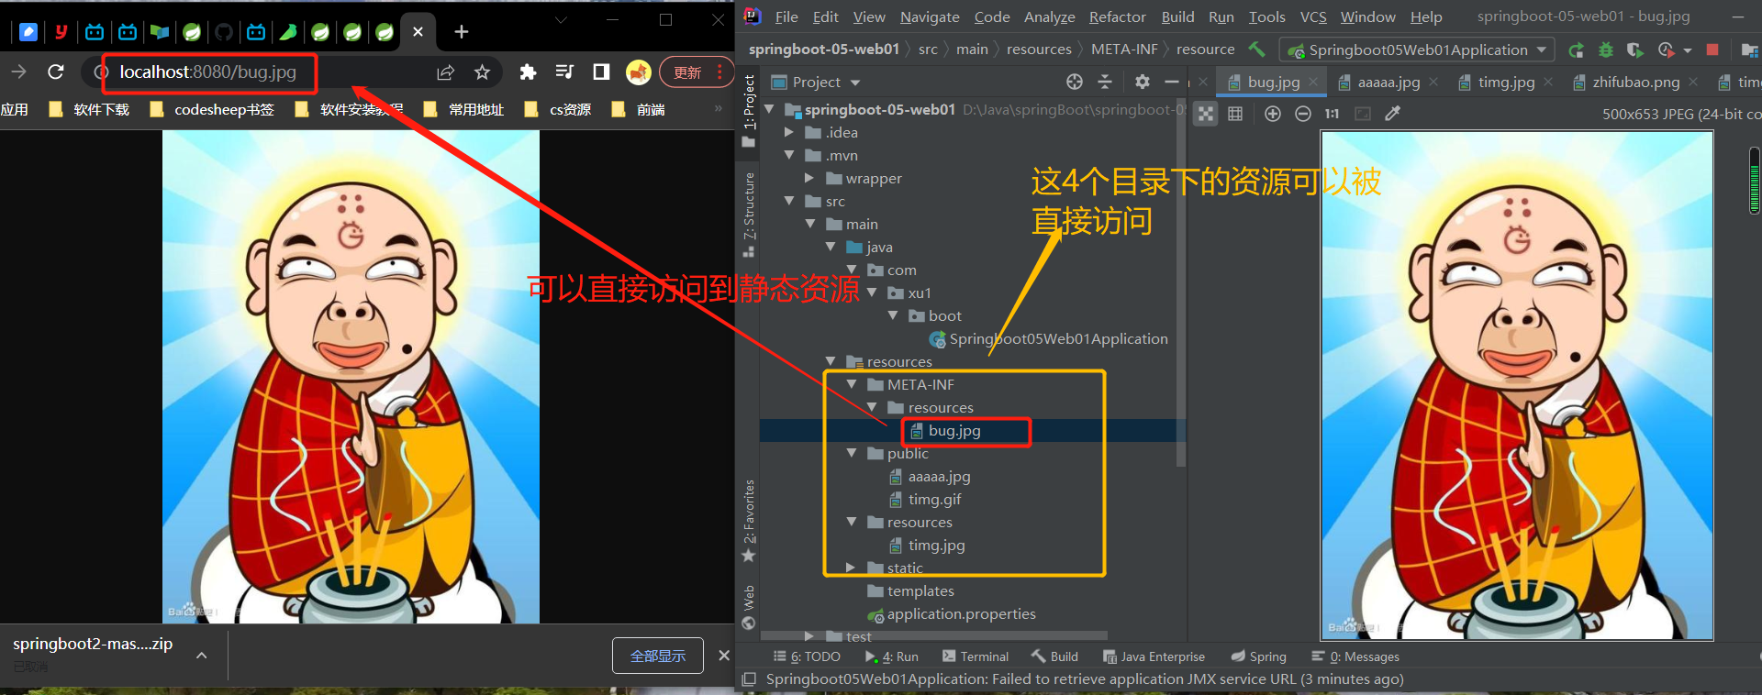The image size is (1762, 695).
Task: Collapse all in the Project panel toolbar
Action: 1105,82
